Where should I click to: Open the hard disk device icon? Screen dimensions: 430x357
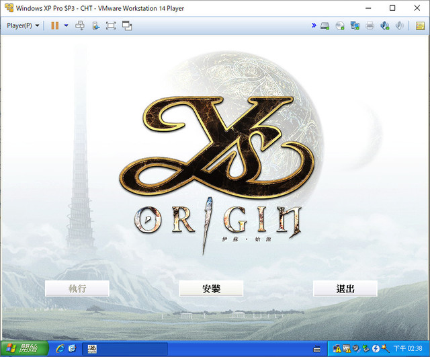click(325, 26)
